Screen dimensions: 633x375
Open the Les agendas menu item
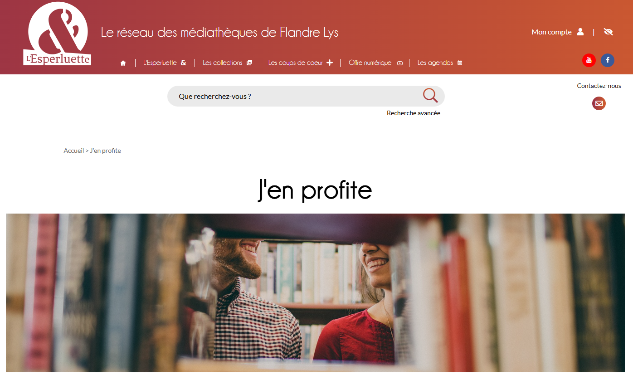pyautogui.click(x=440, y=63)
